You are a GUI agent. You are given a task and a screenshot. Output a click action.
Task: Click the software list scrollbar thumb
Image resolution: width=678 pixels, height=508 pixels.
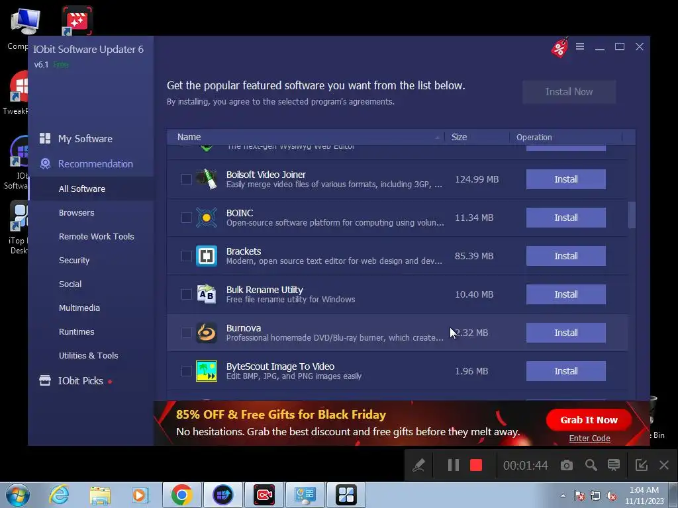tap(632, 215)
